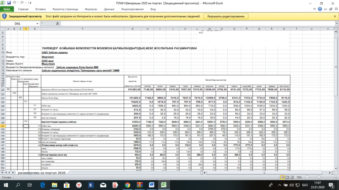Viewport: 339px width, 190px height.
Task: Click the Name Box showing D41
Action: 18,23
